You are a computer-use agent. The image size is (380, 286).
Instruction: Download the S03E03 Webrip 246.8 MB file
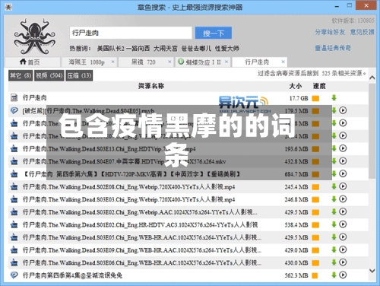click(334, 199)
